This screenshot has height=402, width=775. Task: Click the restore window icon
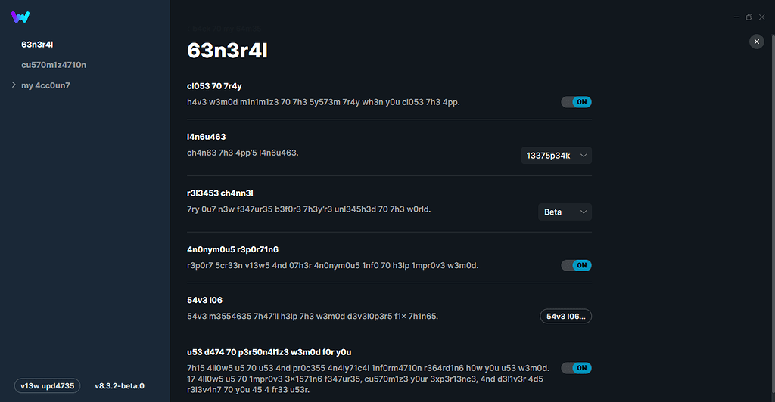click(x=749, y=17)
